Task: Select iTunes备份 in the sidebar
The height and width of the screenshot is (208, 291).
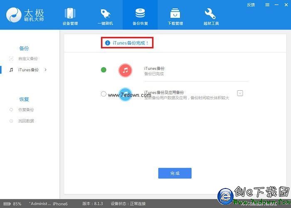Action: 28,70
